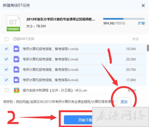The height and width of the screenshot is (127, 149).
Task: Click 更改 to change save location
Action: coord(124,102)
